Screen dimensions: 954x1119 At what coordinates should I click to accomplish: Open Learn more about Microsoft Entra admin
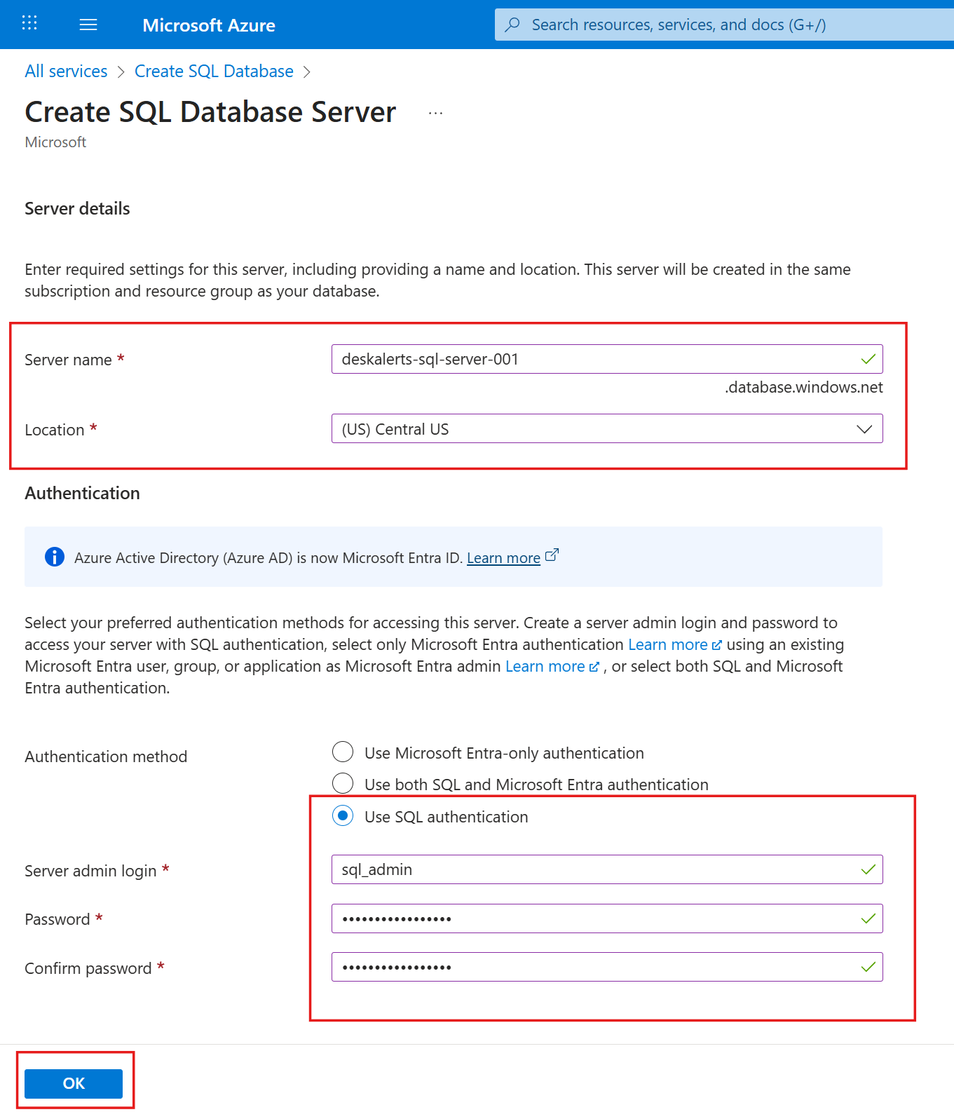[x=552, y=666]
